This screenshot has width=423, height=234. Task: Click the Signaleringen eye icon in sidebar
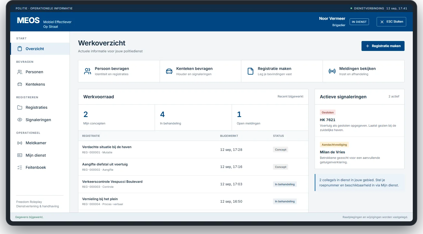[x=20, y=120]
